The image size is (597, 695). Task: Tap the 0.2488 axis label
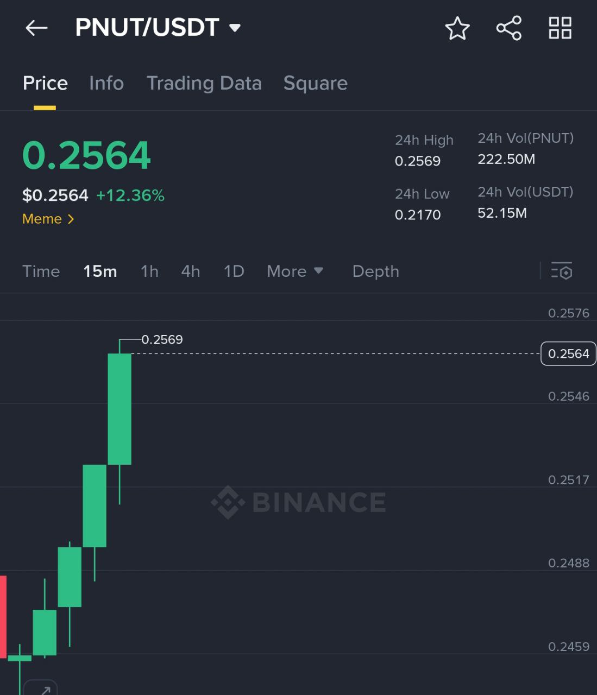tap(569, 563)
